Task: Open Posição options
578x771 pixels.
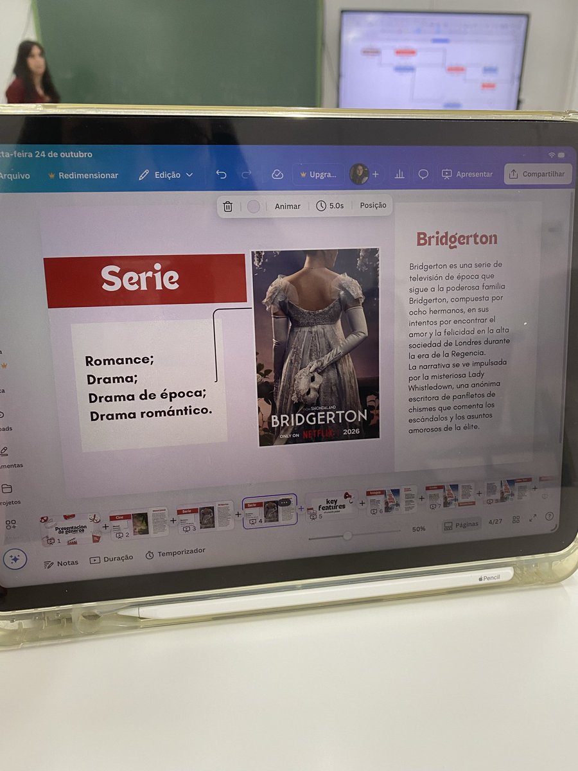Action: pos(373,206)
